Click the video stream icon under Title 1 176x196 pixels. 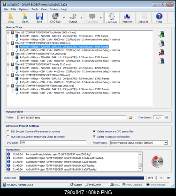click(17, 36)
